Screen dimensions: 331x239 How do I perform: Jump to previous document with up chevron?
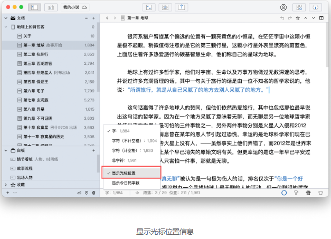tap(306, 18)
